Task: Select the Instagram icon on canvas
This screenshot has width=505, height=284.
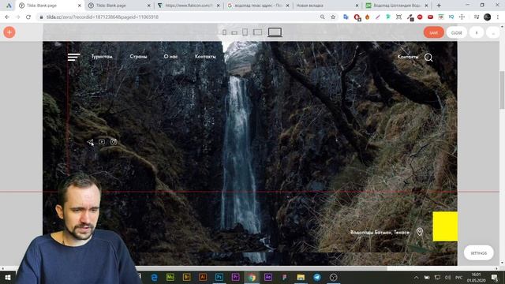Action: coord(114,142)
